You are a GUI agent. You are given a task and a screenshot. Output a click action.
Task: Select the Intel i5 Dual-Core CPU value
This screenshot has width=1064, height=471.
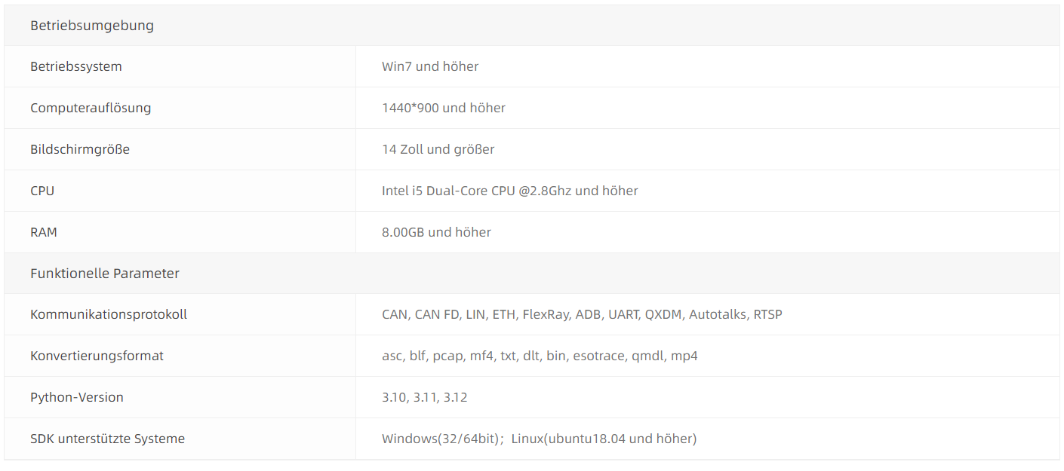[x=510, y=191]
